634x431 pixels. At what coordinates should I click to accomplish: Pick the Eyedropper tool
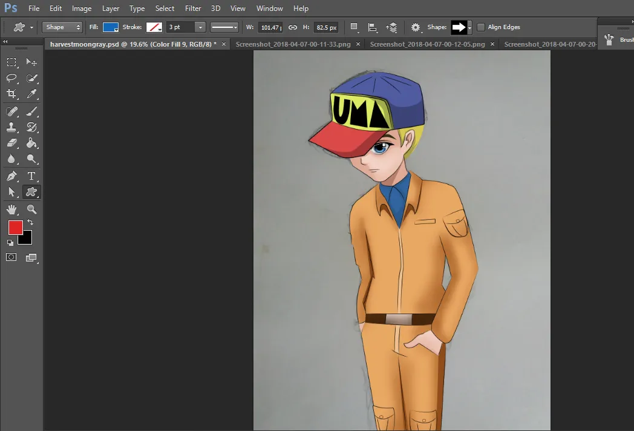[31, 94]
